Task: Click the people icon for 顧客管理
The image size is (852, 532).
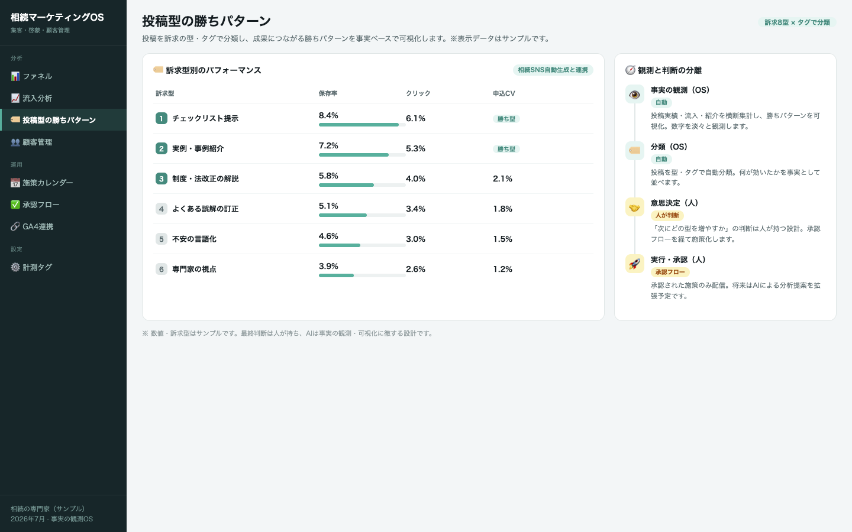Action: (x=15, y=142)
